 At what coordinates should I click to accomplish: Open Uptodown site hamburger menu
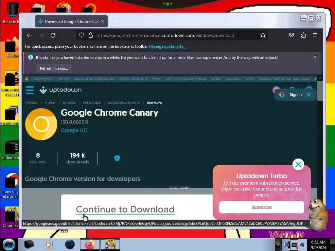pyautogui.click(x=30, y=90)
